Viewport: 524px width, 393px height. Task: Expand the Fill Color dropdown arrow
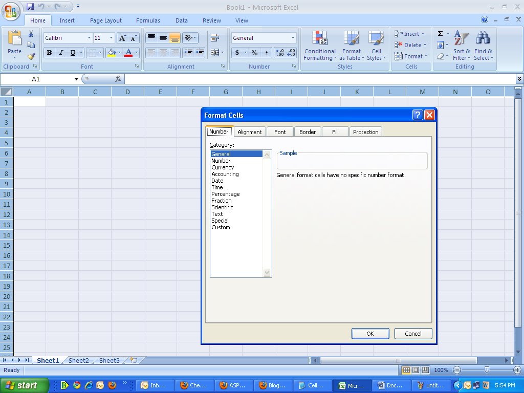(x=119, y=52)
